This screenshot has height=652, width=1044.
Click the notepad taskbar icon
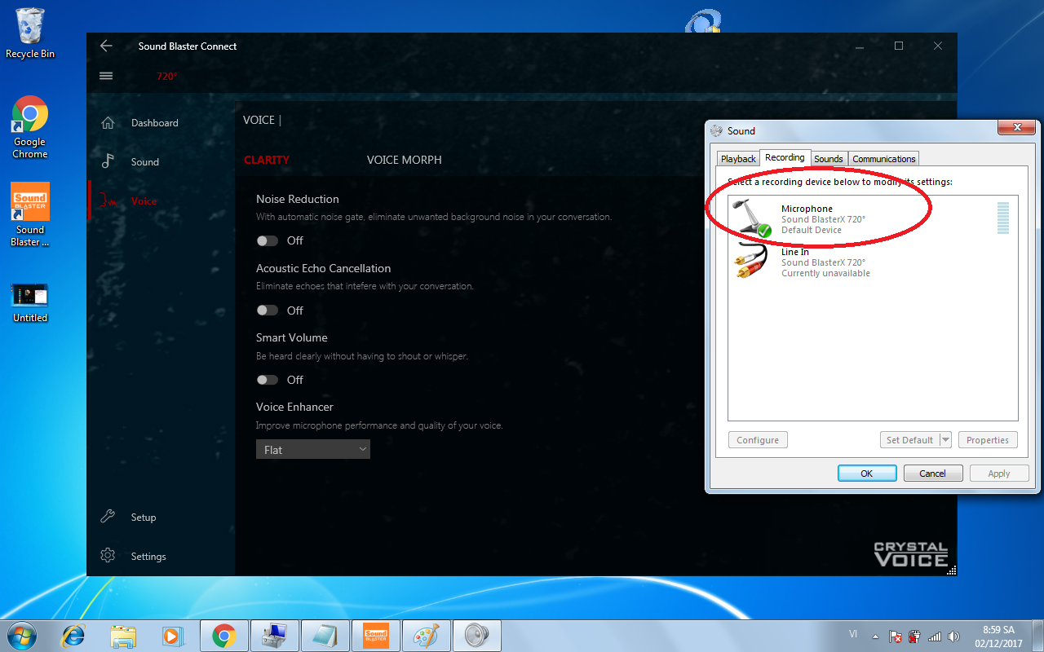[x=325, y=636]
